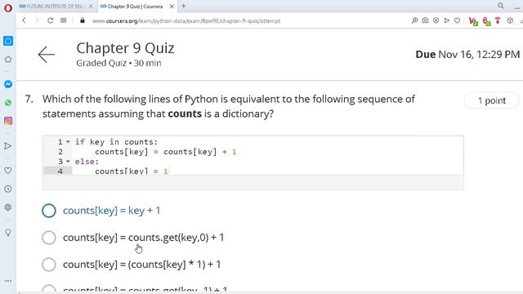Viewport: 523px width, 294px height.
Task: Open the Speed Dial grid icon
Action: coord(64,20)
